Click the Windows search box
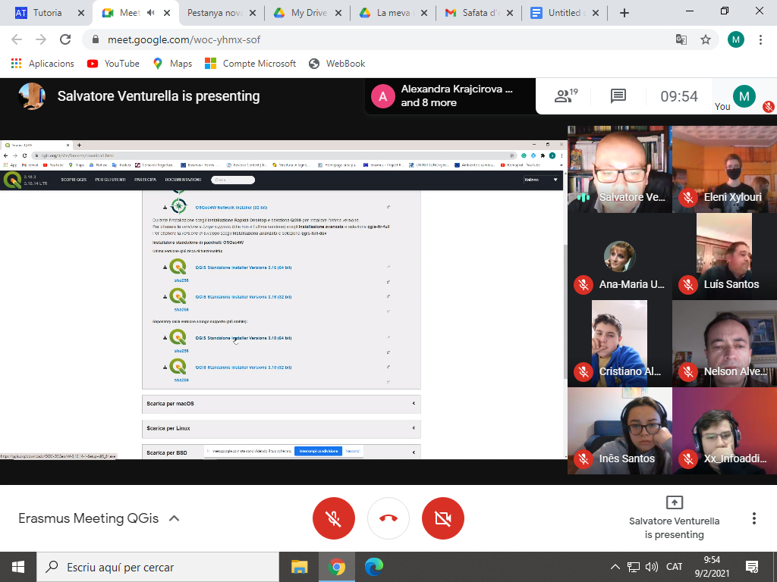Image resolution: width=777 pixels, height=582 pixels. (157, 567)
